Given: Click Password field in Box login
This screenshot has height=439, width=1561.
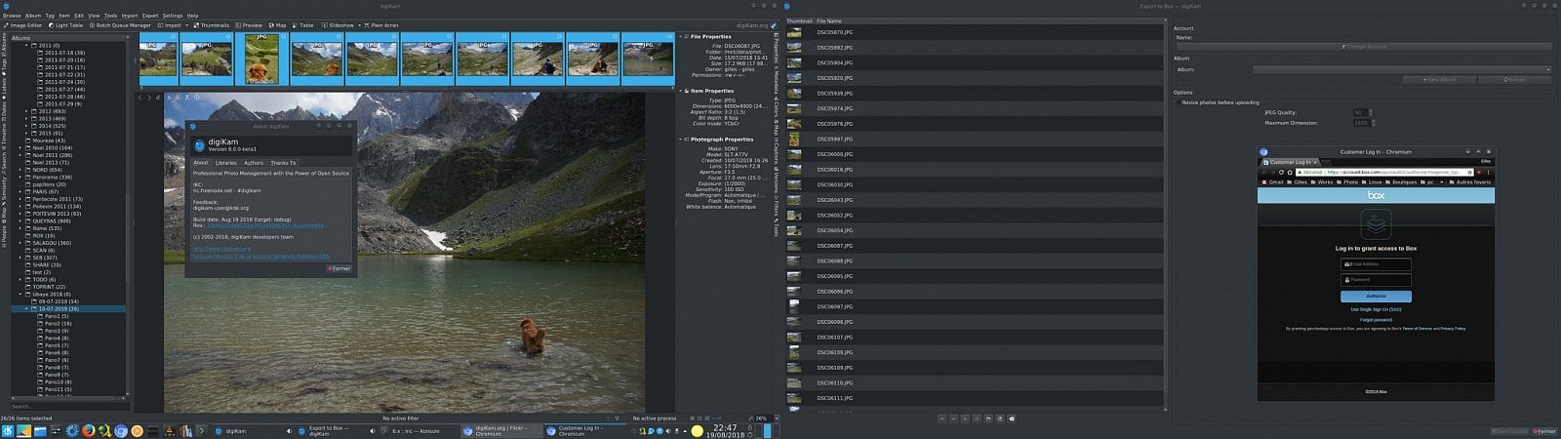Looking at the screenshot, I should 1376,280.
